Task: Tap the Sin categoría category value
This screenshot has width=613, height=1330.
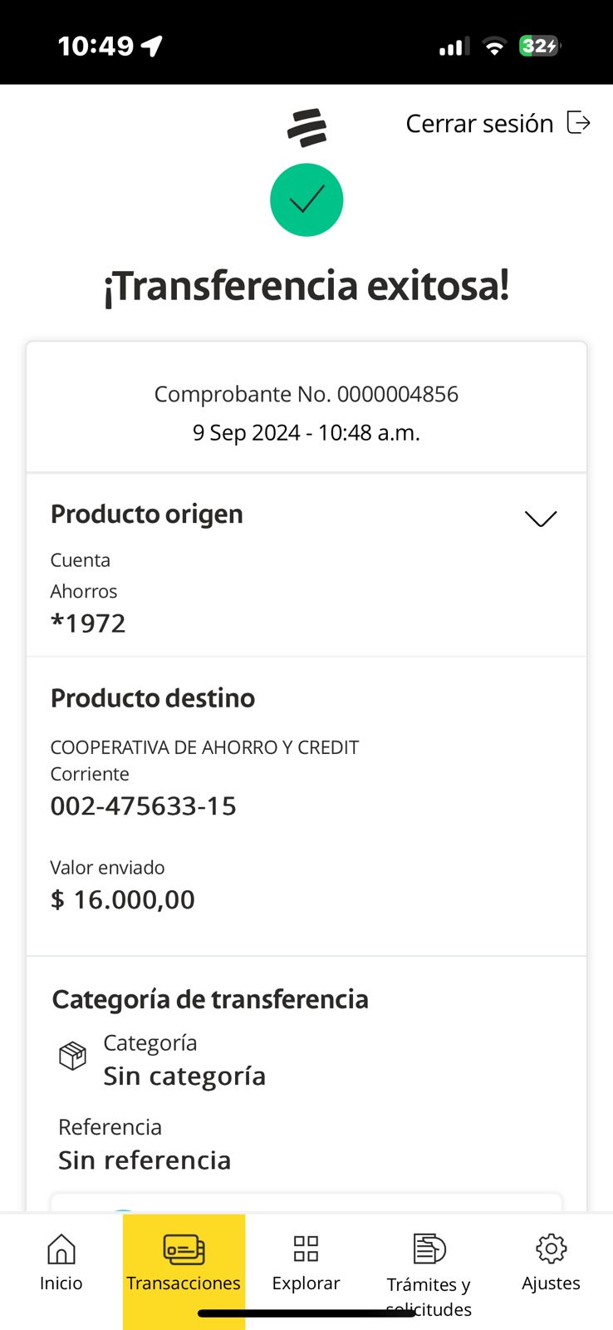Action: (x=184, y=1076)
